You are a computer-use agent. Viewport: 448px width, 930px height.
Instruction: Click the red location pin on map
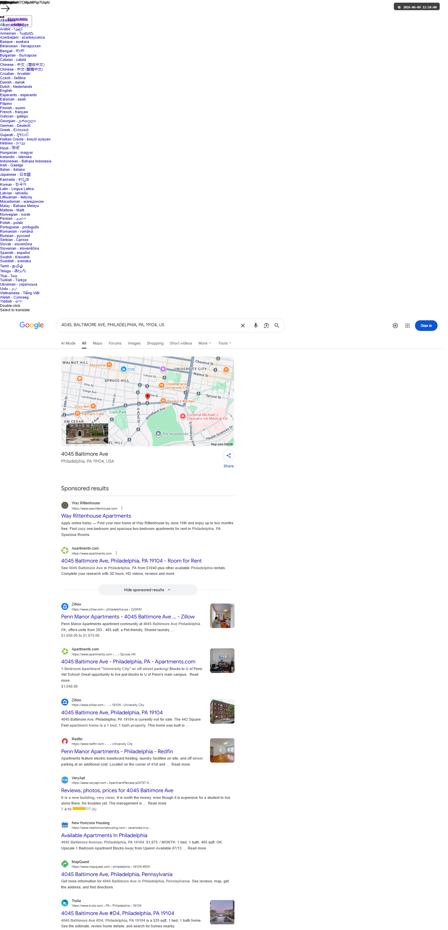148,396
